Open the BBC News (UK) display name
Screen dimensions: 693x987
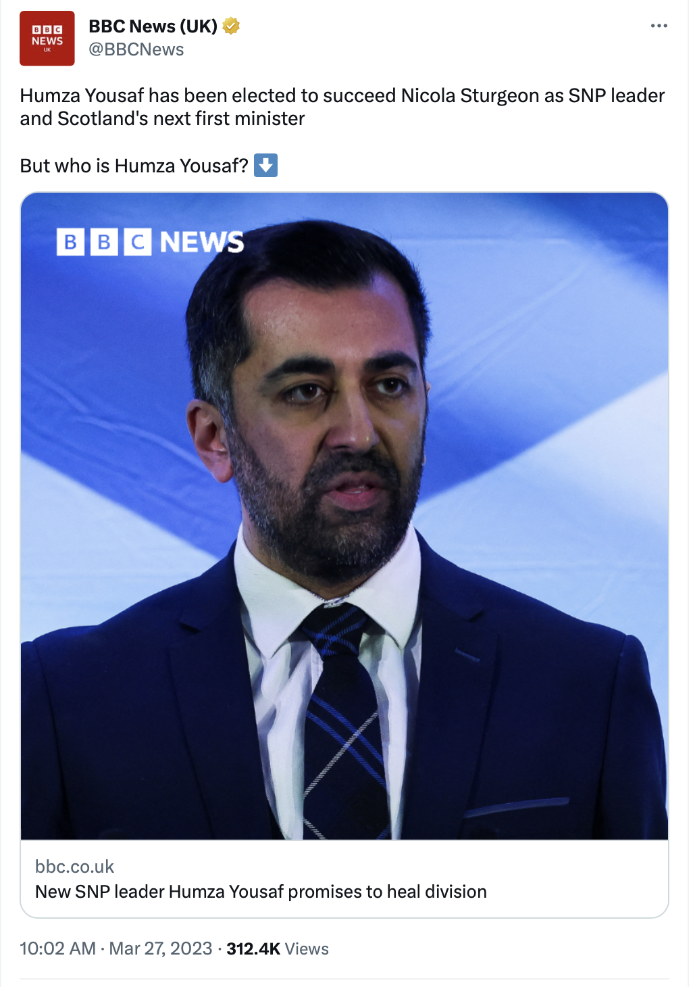(x=153, y=26)
